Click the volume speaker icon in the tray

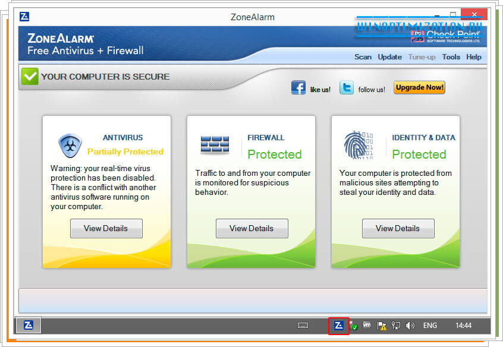(x=410, y=326)
